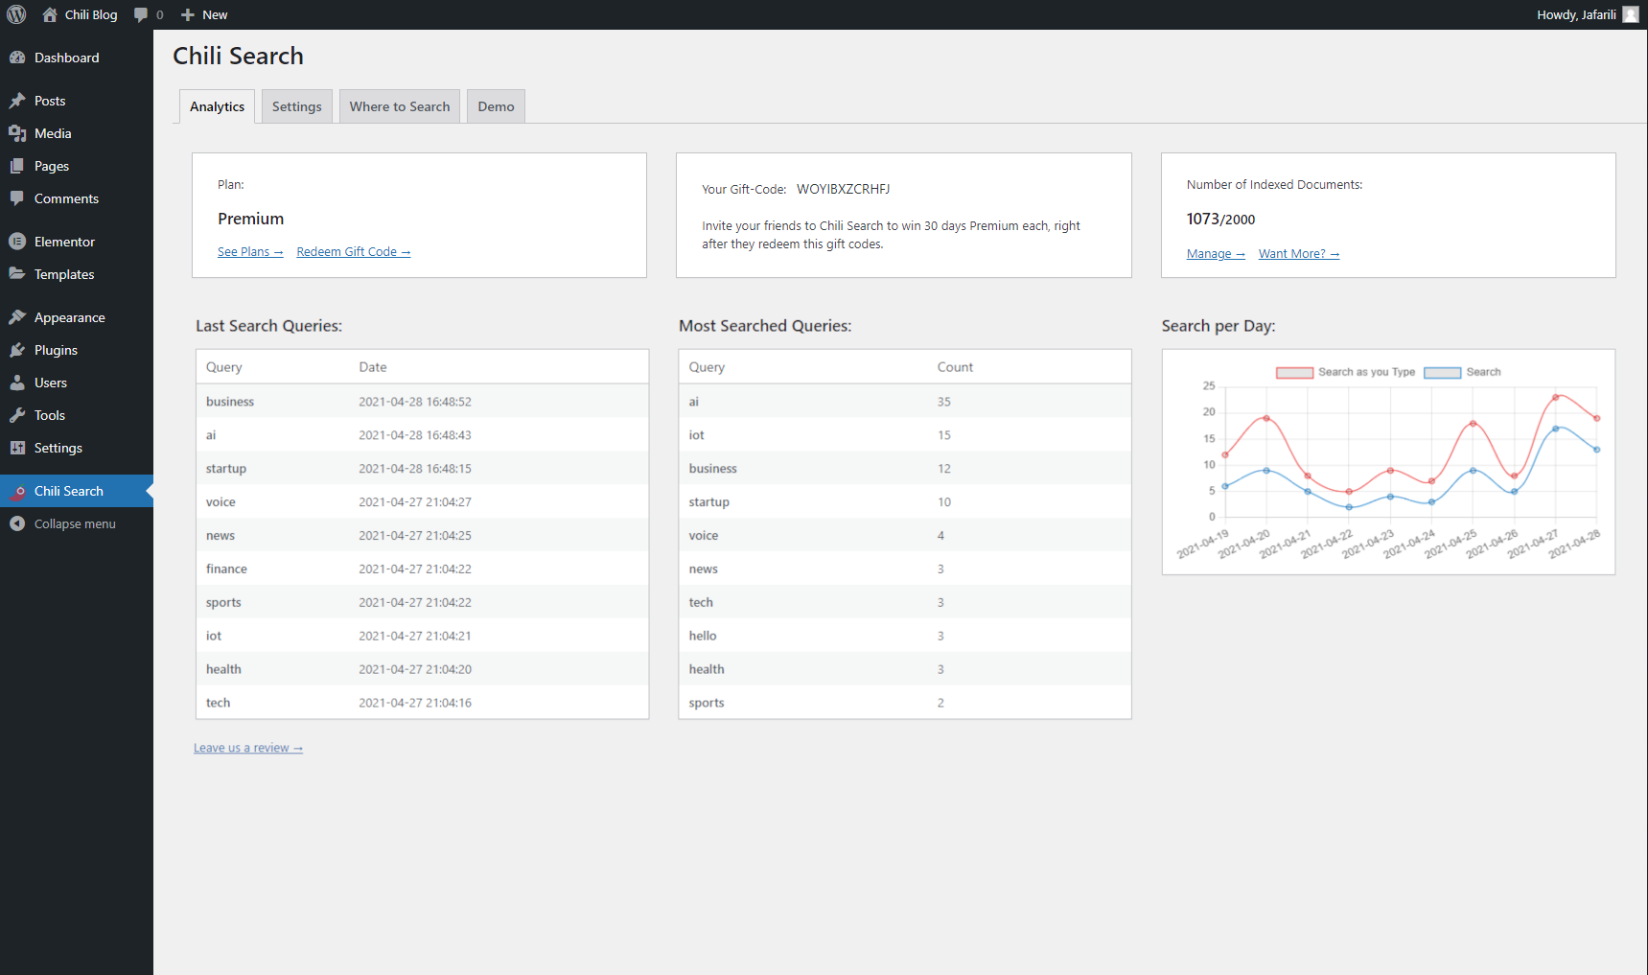Screen dimensions: 1648x975
Task: Click the Date column header
Action: point(373,367)
